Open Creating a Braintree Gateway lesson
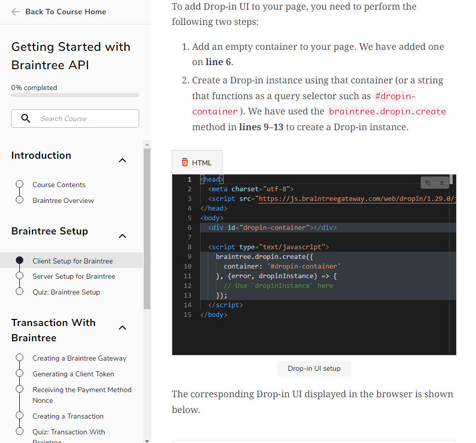 click(79, 358)
